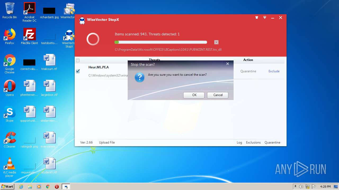The width and height of the screenshot is (339, 190).
Task: Open the volume control in system tray
Action: (x=301, y=187)
